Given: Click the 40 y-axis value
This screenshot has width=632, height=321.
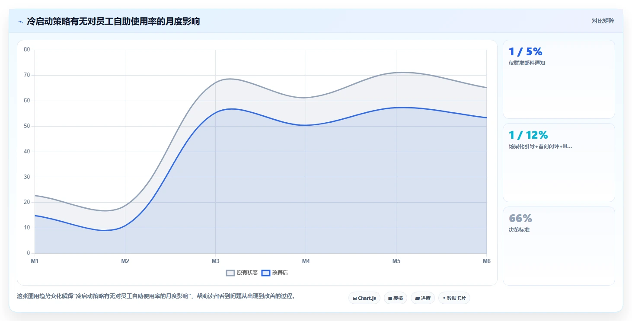Looking at the screenshot, I should click(x=27, y=152).
